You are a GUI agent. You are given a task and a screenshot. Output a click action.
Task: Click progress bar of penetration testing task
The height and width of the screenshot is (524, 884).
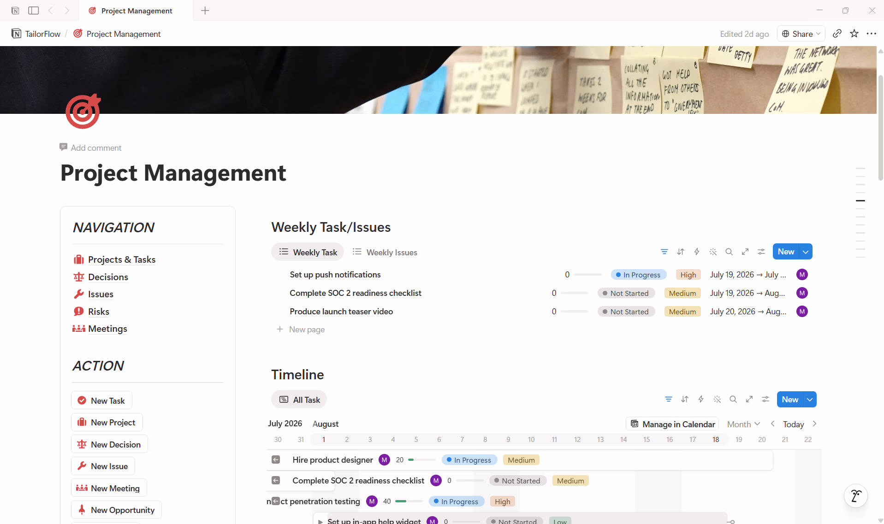pos(409,501)
